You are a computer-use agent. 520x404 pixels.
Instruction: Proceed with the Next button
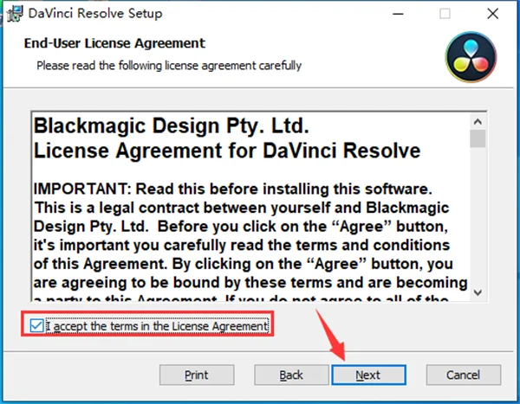369,375
